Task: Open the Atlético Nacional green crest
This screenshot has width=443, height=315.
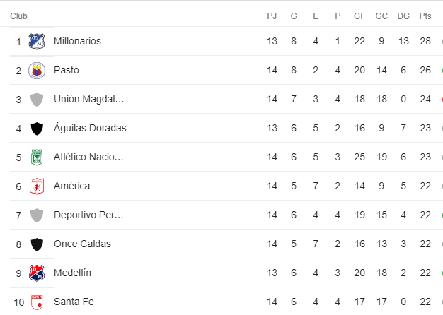Action: [37, 157]
